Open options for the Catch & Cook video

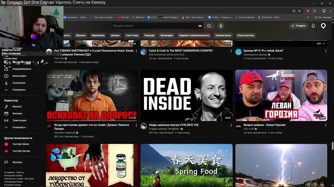[231, 51]
